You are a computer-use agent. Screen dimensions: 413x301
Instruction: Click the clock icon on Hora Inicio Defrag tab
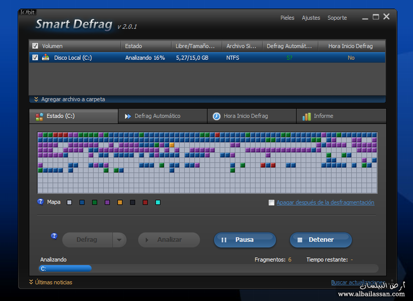[x=217, y=116]
